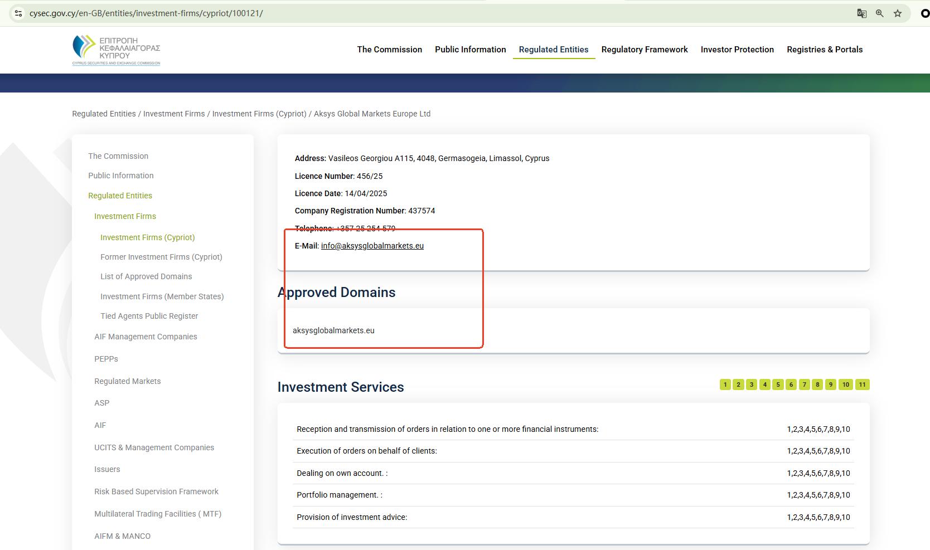
Task: Go to Risk Based Supervision Framework
Action: pos(156,491)
